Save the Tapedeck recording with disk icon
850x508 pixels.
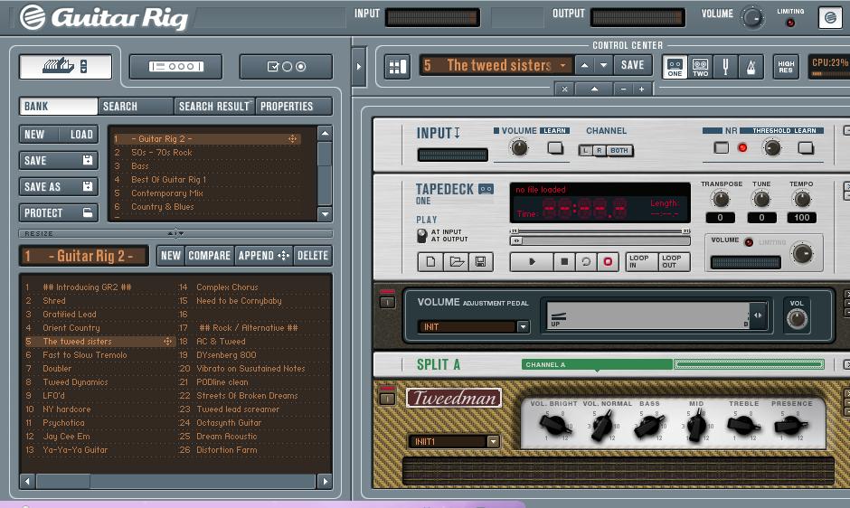click(x=480, y=262)
